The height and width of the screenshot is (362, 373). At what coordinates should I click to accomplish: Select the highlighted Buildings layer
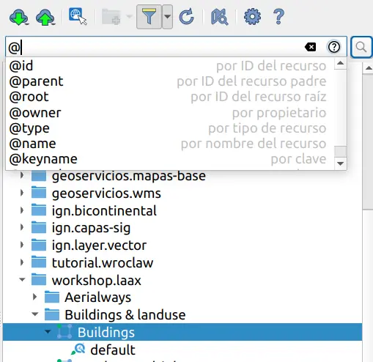(182, 332)
